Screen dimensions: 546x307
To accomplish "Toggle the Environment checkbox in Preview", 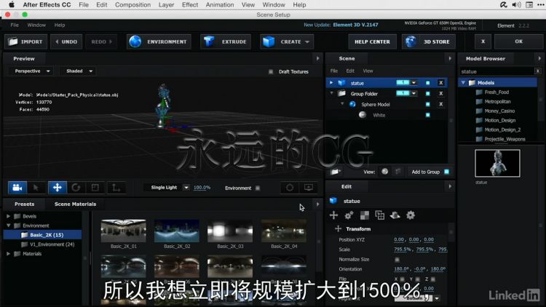I will (x=258, y=188).
